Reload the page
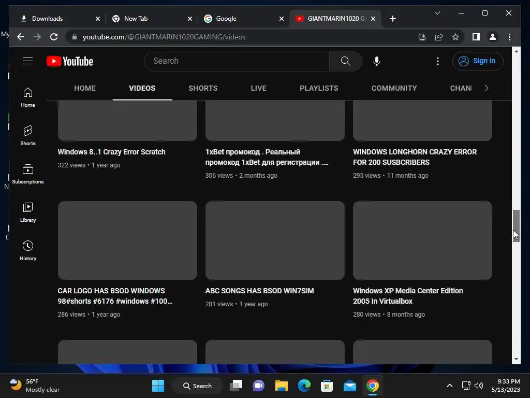 point(54,37)
